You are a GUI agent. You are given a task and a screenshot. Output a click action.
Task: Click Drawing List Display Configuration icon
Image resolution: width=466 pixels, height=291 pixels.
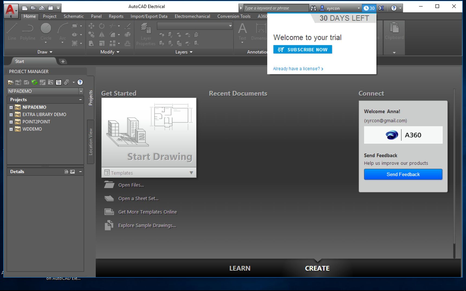tap(59, 82)
